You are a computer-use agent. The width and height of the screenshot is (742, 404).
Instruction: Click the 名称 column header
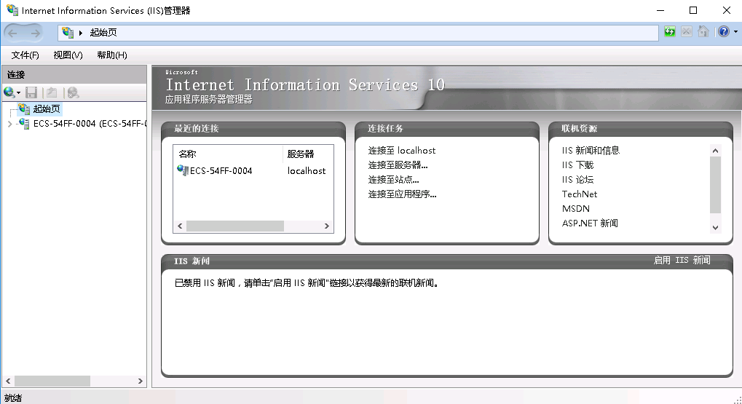coord(187,154)
